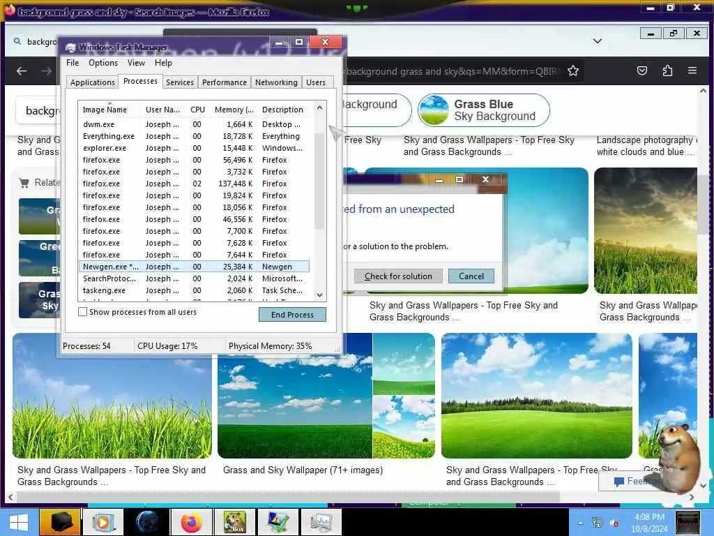Click the taskbar clock showing 4:08 PM

649,522
